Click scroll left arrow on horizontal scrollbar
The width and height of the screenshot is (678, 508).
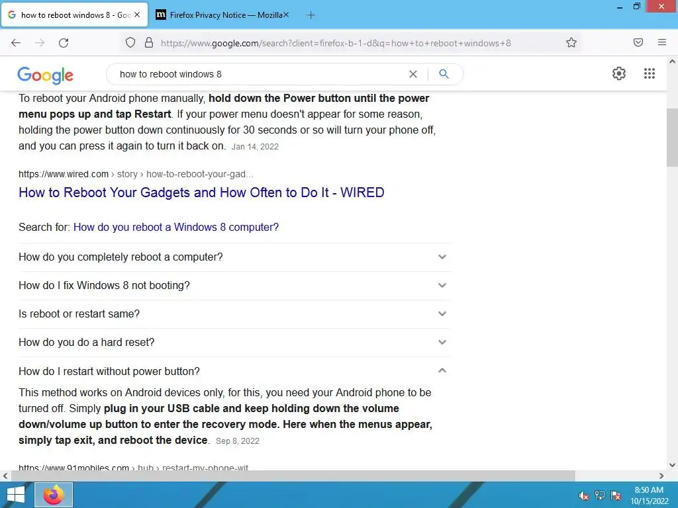[5, 476]
